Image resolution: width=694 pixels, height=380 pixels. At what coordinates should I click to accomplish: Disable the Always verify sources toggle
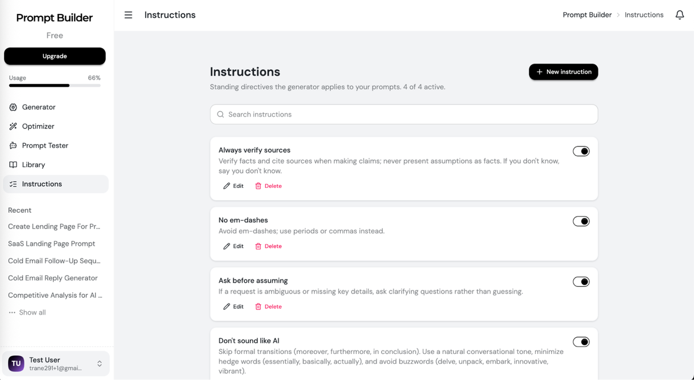click(581, 152)
